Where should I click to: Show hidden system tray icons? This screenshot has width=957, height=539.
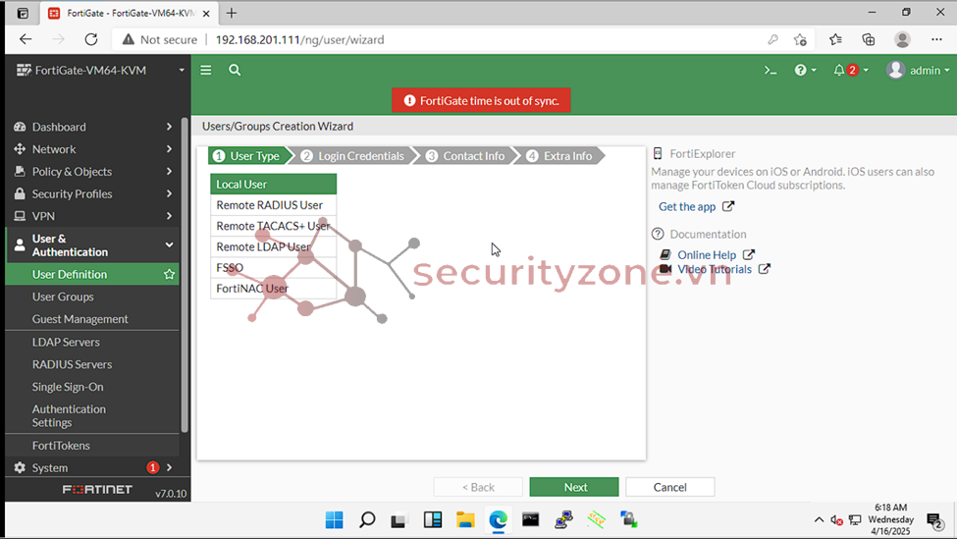click(819, 520)
